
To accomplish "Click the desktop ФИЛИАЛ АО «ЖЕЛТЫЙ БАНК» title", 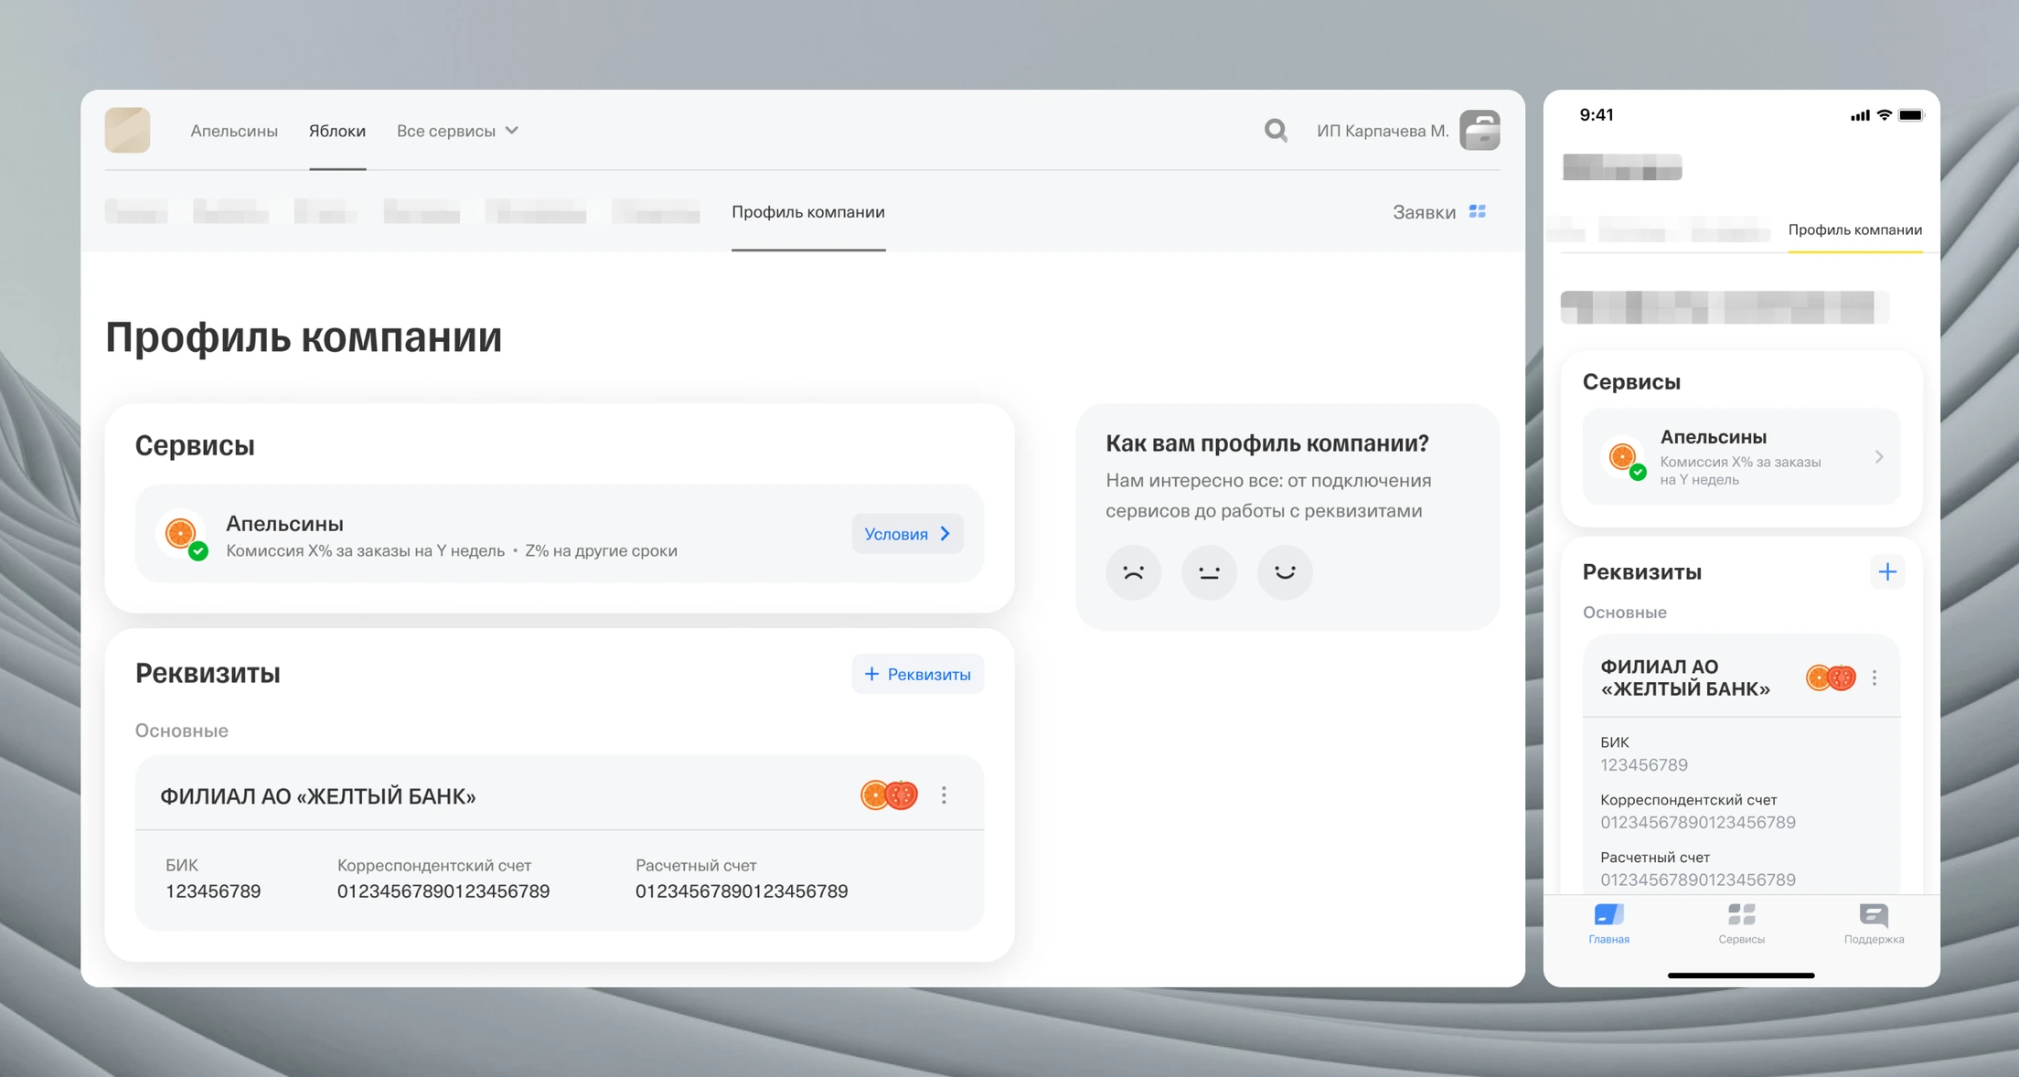I will [317, 796].
